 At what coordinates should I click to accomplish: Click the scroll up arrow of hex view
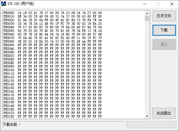[x=147, y=13]
